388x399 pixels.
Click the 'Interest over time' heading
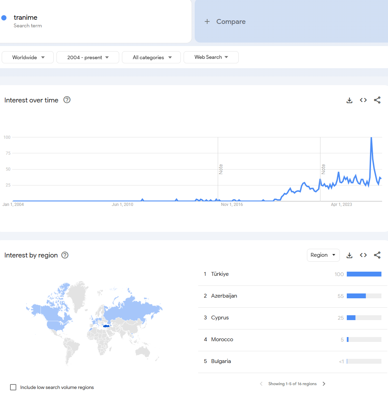point(31,100)
